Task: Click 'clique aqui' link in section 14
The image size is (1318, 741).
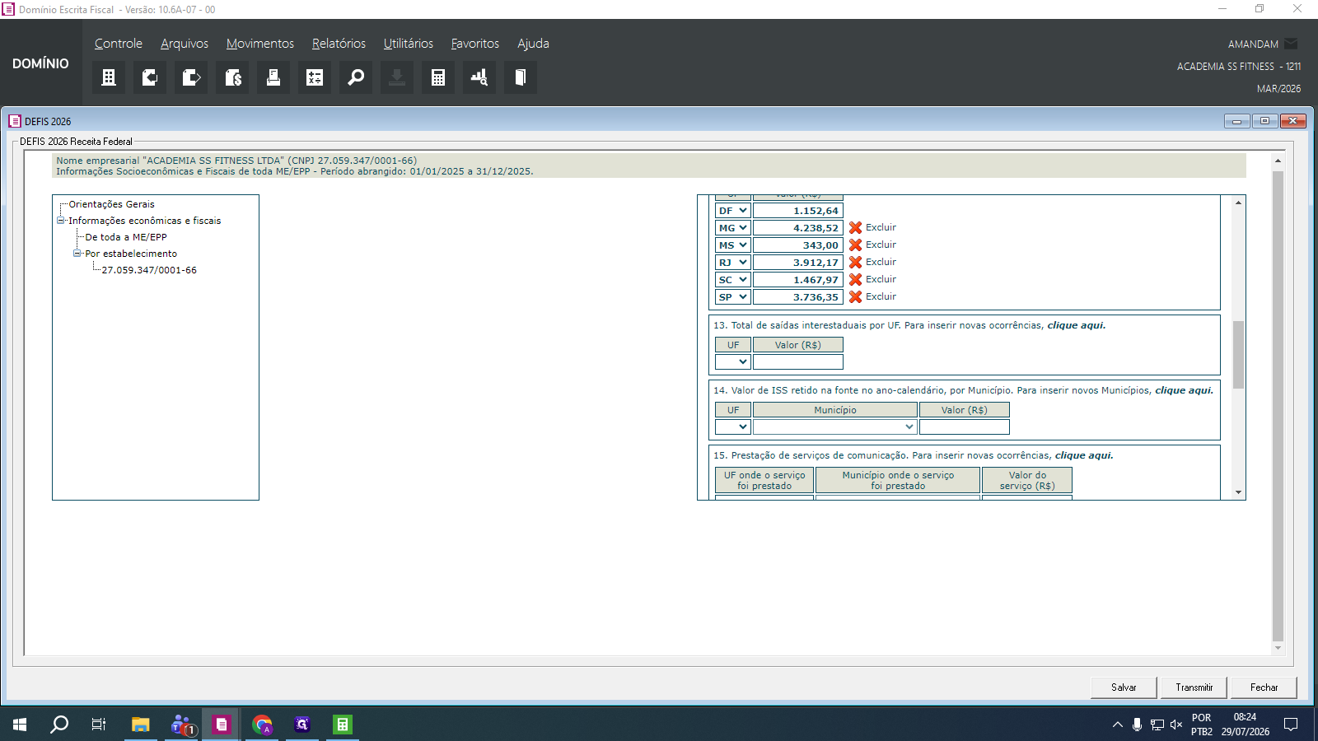Action: (1184, 390)
